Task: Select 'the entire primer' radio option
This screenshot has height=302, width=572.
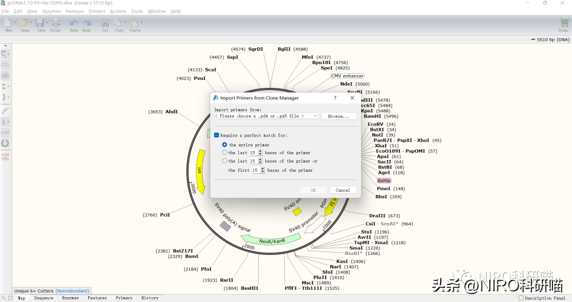Action: [225, 145]
